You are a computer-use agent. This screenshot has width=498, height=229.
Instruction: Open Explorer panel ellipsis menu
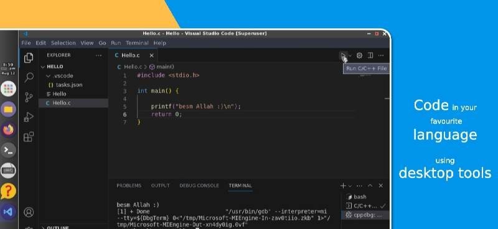coord(99,55)
